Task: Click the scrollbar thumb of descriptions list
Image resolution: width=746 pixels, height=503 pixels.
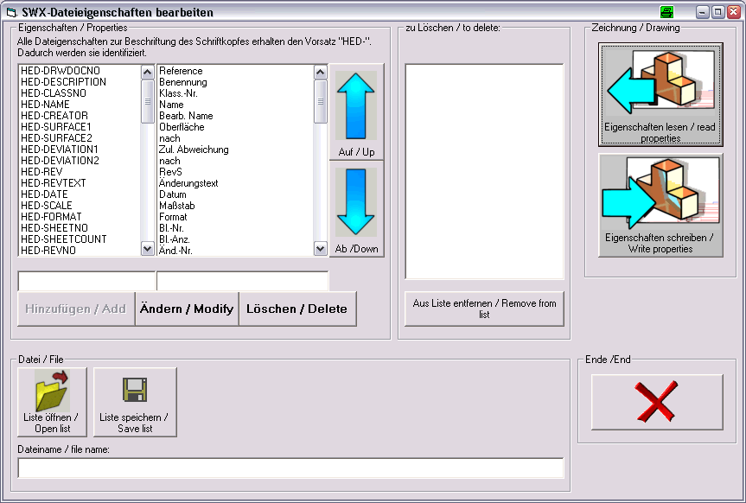Action: pos(321,101)
